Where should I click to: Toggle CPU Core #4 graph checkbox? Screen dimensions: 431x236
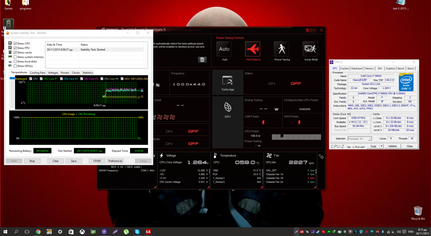click(102, 79)
